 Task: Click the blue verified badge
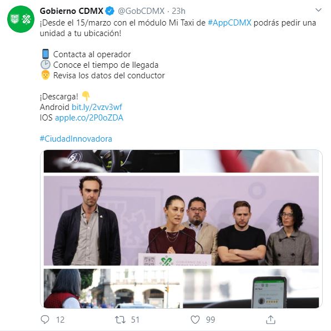(110, 11)
